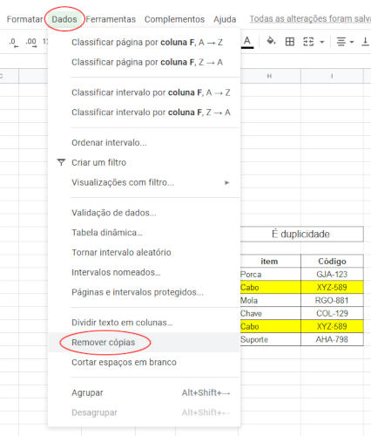
Task: Open the Dados menu
Action: [x=64, y=19]
